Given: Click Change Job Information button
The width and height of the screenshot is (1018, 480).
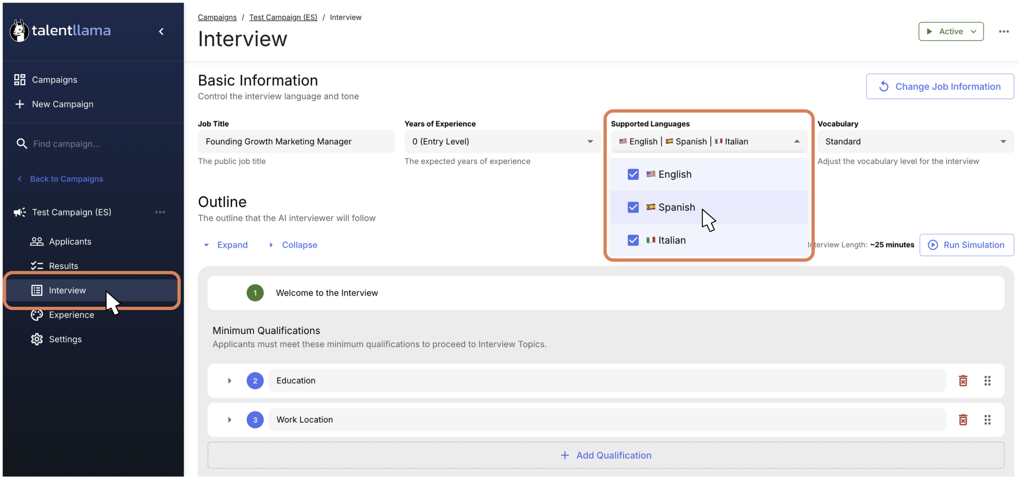Looking at the screenshot, I should click(x=939, y=86).
